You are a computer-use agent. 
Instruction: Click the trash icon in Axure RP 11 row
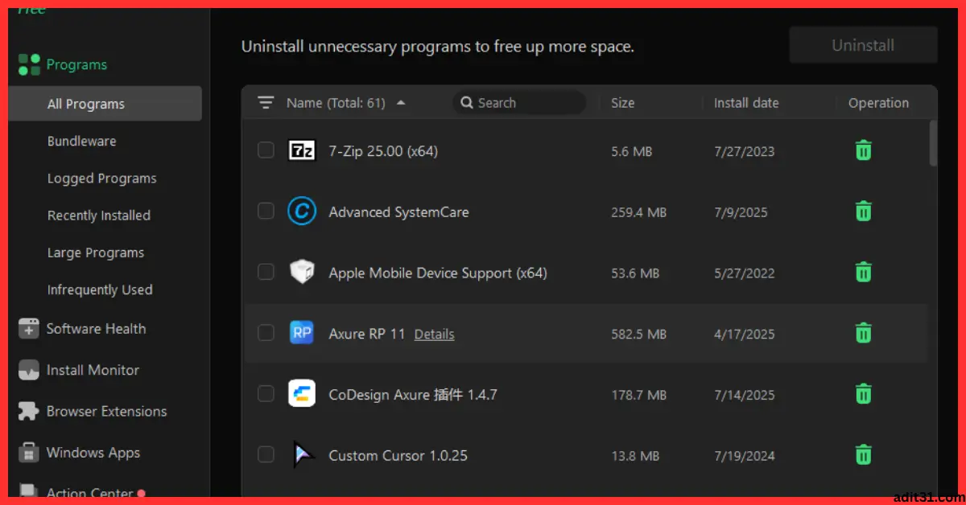click(x=863, y=333)
